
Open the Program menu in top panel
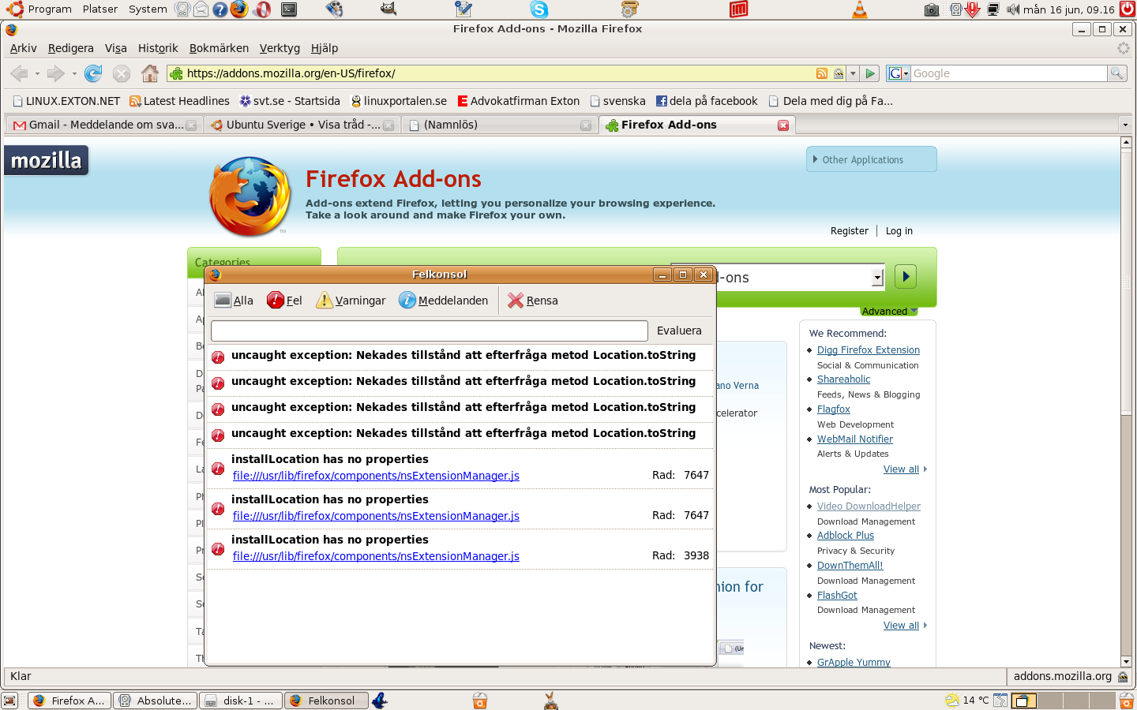point(50,9)
